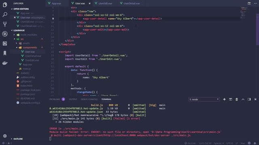Viewport: 259px width, 145px height.
Task: Open Source Control view in activity bar
Action: 5,24
